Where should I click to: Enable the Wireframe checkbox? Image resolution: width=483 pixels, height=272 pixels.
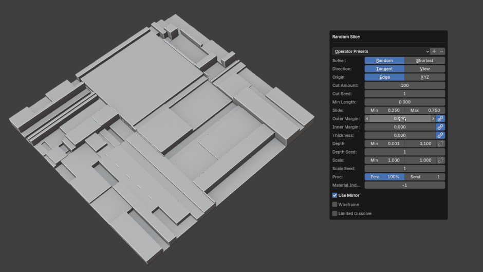[x=335, y=205]
